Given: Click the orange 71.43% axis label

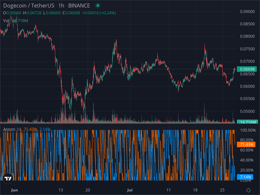Looking at the screenshot, I should tap(246, 144).
